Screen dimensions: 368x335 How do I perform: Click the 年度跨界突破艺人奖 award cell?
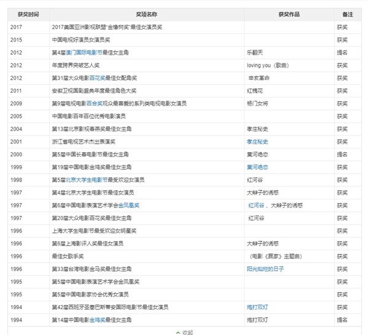click(x=80, y=65)
